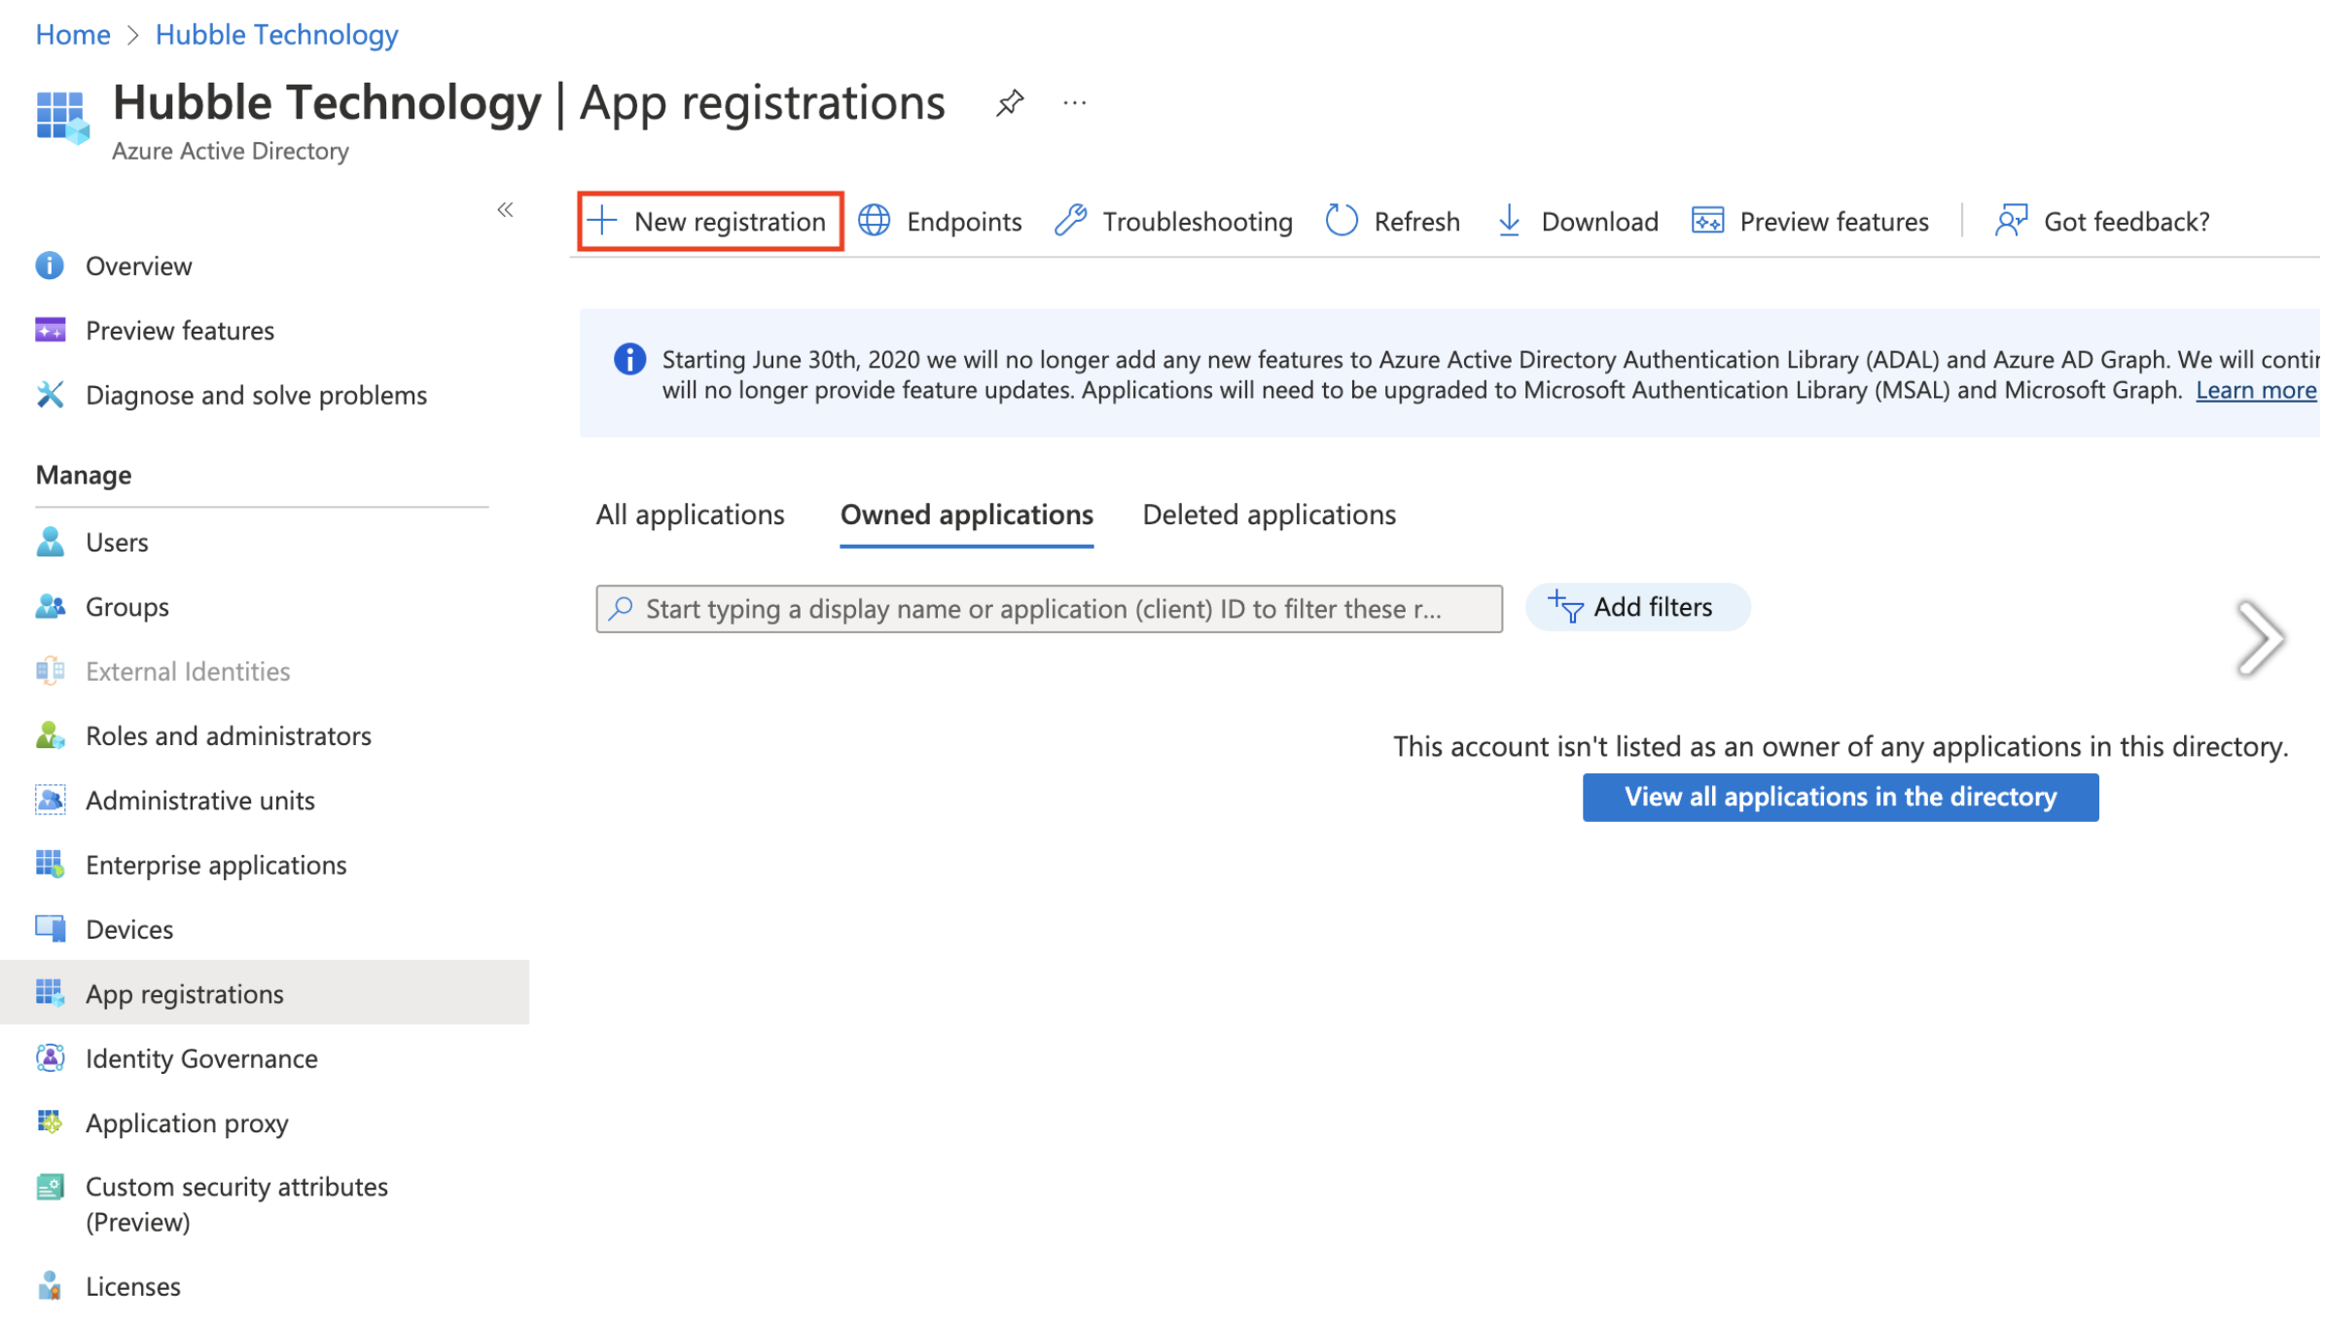Image resolution: width=2325 pixels, height=1321 pixels.
Task: Click View all applications in the directory
Action: click(x=1840, y=797)
